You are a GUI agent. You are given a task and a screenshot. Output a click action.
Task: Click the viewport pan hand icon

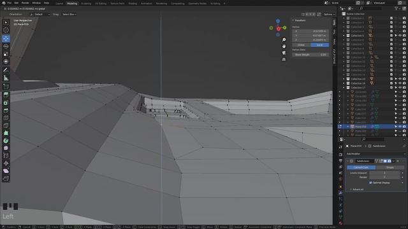coord(284,46)
